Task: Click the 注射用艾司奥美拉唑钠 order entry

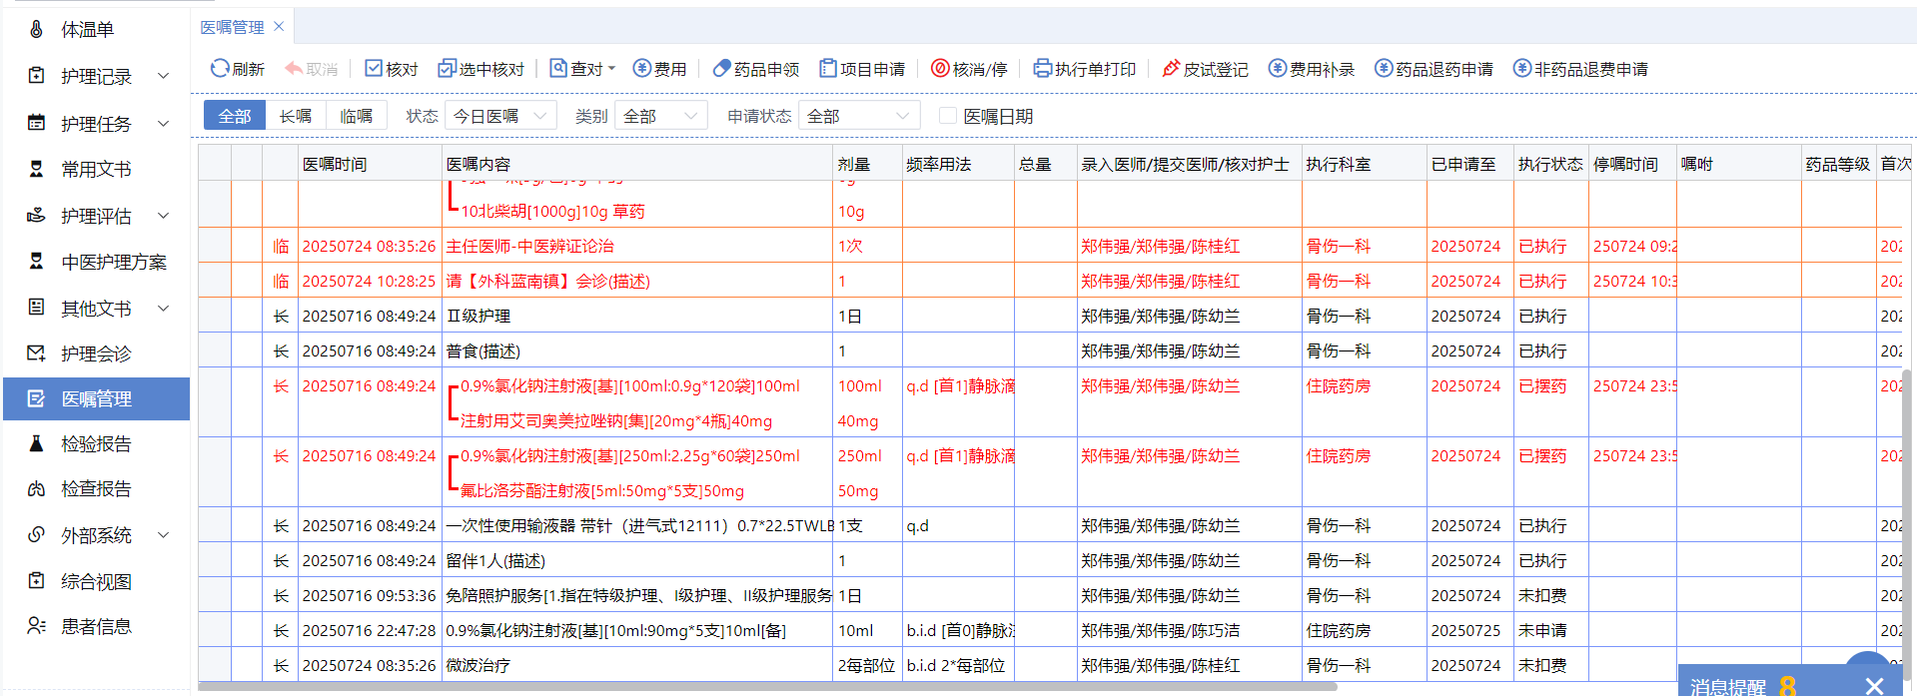Action: point(616,420)
